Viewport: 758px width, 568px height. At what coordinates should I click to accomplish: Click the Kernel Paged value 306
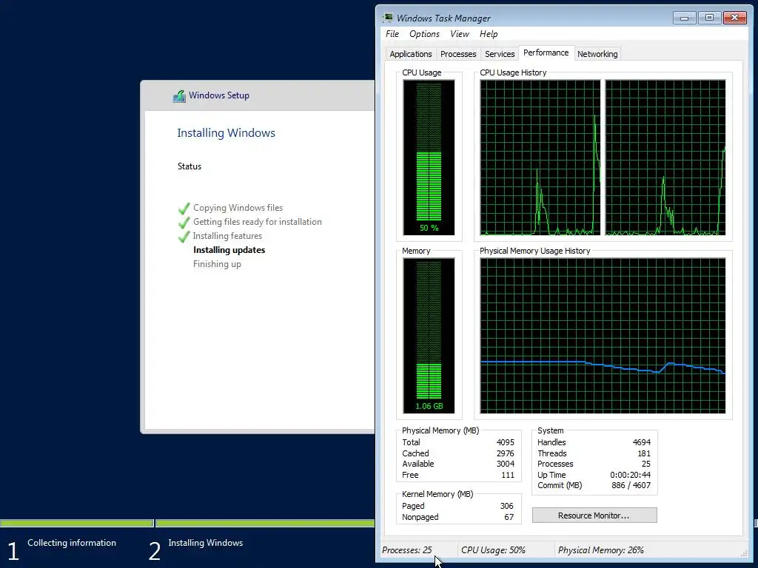506,506
